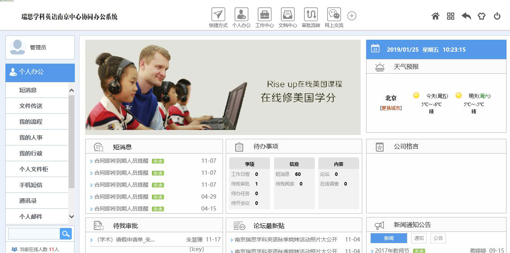The image size is (510, 253).
Task: Open the 快捷方式 shortcut tool
Action: pos(218,17)
